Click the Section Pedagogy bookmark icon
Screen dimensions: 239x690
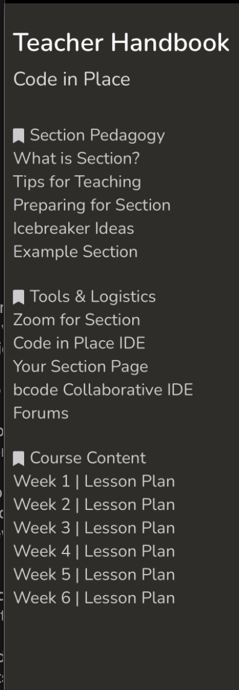(19, 136)
